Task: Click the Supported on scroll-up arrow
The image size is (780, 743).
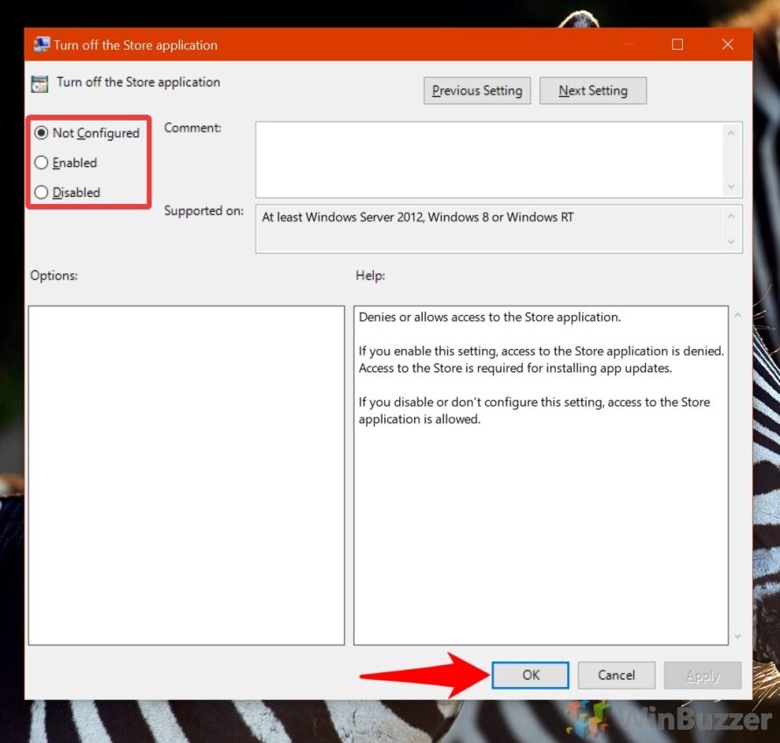Action: coord(731,216)
